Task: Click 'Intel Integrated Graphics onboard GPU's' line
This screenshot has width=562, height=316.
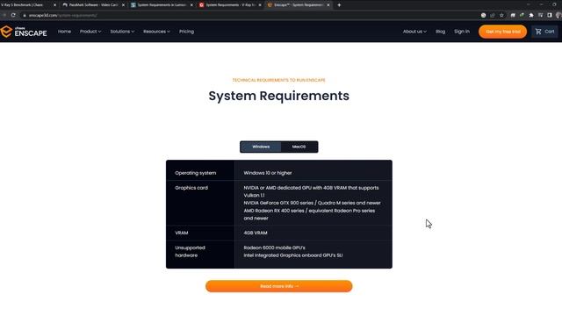Action: click(292, 255)
